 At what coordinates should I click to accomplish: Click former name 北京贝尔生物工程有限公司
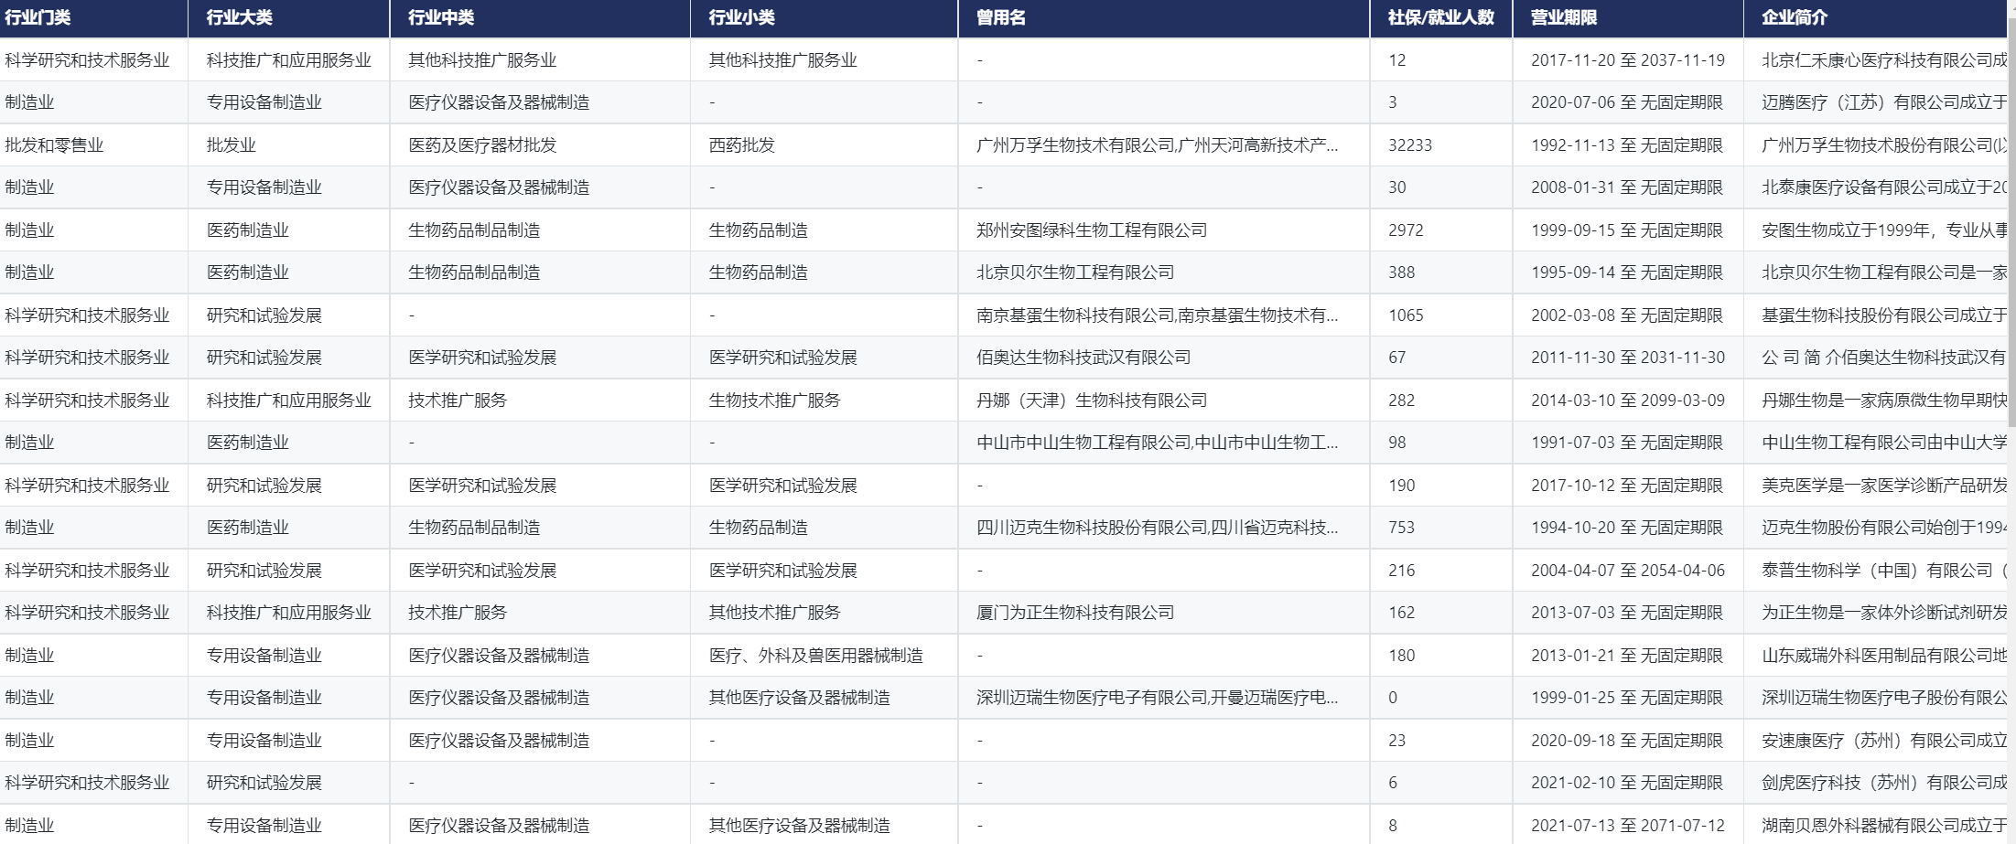click(1075, 272)
